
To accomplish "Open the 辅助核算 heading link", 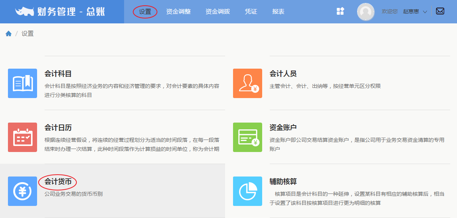I will click(283, 181).
